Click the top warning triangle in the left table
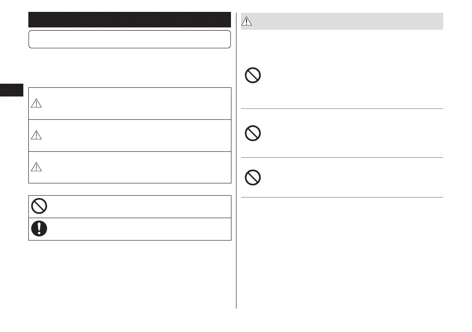472x332 pixels. click(x=36, y=104)
